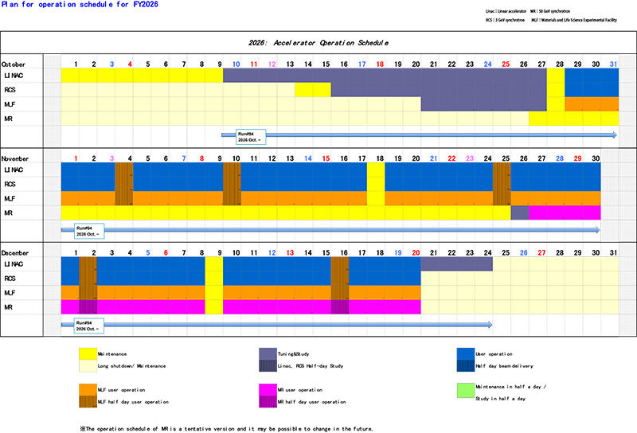Click the Run#94 label box in December
The width and height of the screenshot is (637, 433).
click(x=89, y=326)
